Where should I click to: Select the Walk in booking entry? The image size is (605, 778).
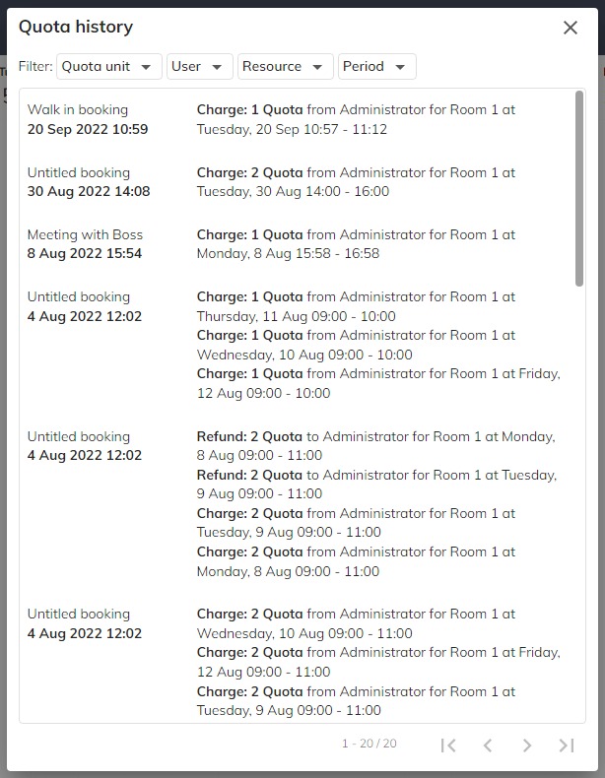pyautogui.click(x=78, y=109)
